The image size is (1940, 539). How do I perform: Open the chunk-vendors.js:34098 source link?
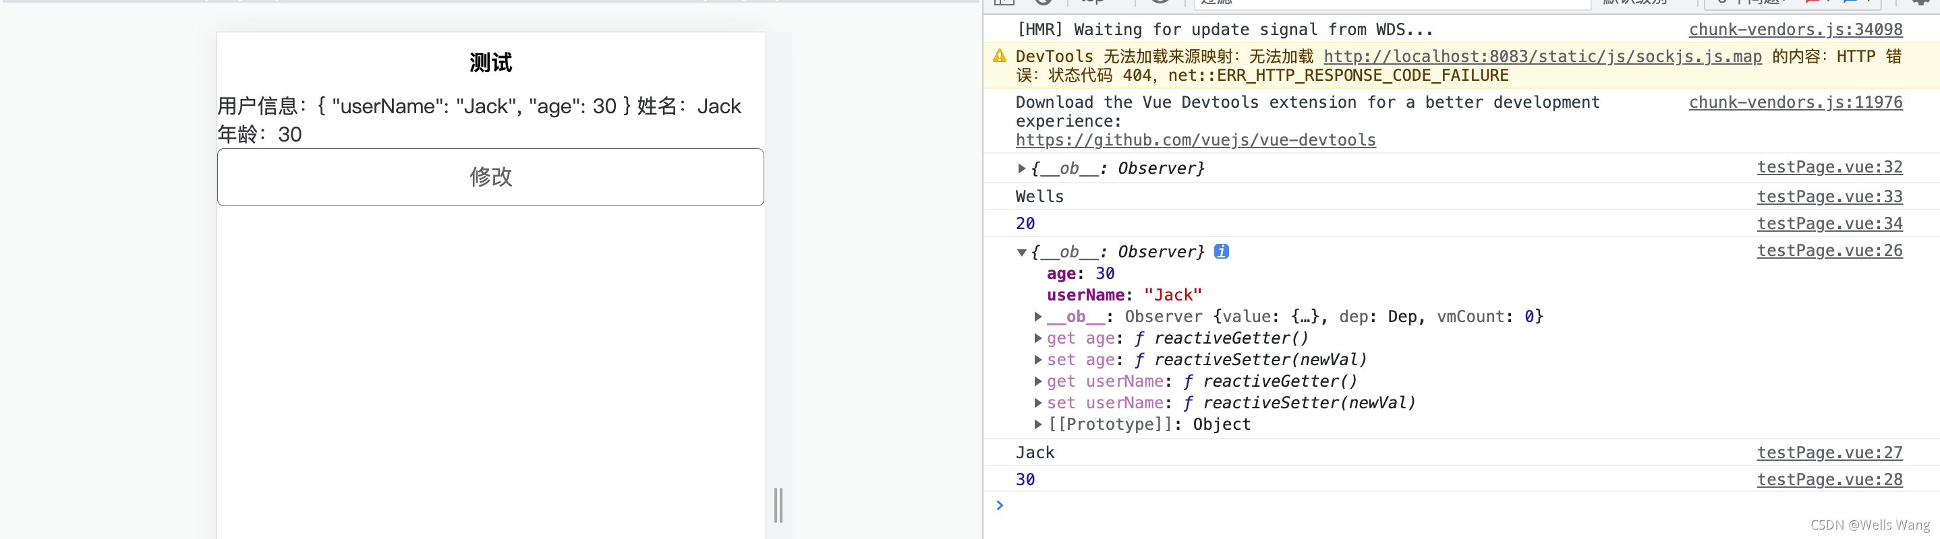pos(1796,30)
